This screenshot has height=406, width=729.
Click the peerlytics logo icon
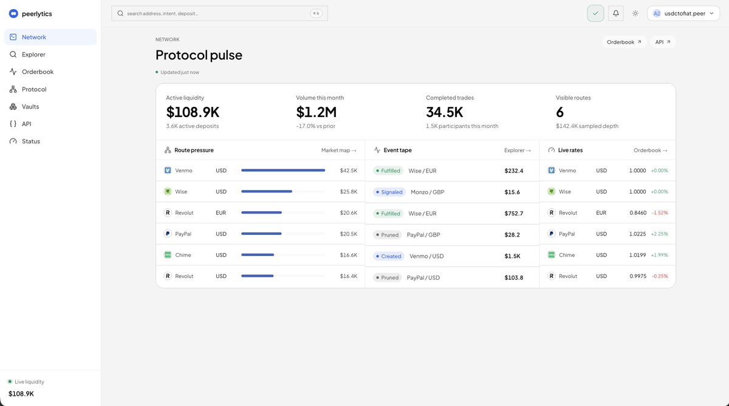pos(13,13)
